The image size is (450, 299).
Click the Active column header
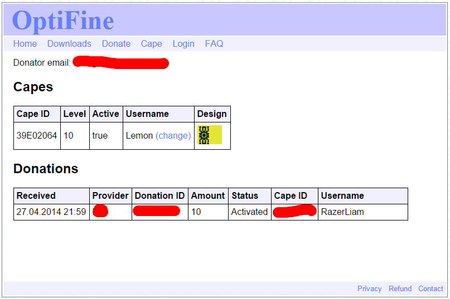point(105,114)
